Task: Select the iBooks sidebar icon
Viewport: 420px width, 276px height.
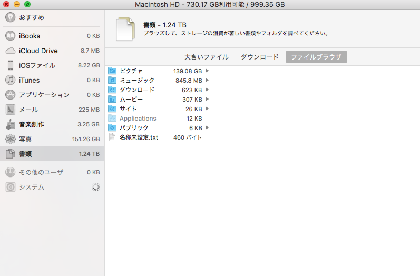Action: 10,36
